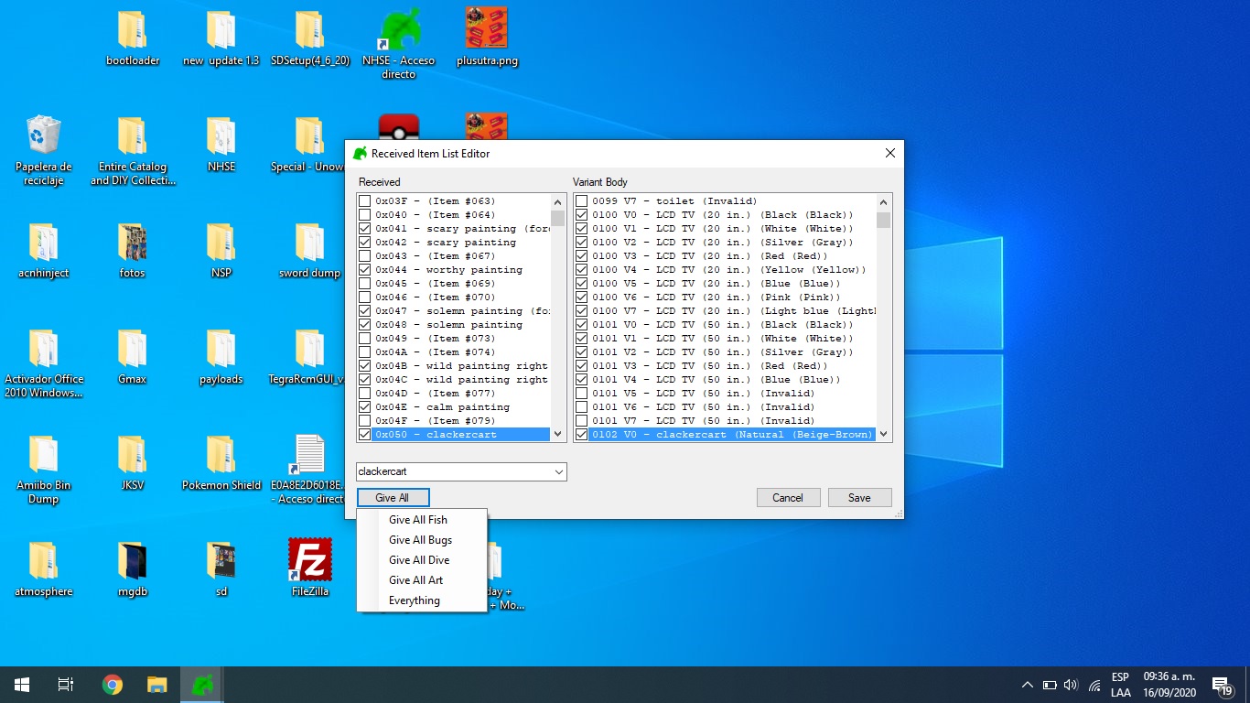Open Entire Catalog and DIY Collection folder
The width and height of the screenshot is (1250, 703).
coord(133,150)
